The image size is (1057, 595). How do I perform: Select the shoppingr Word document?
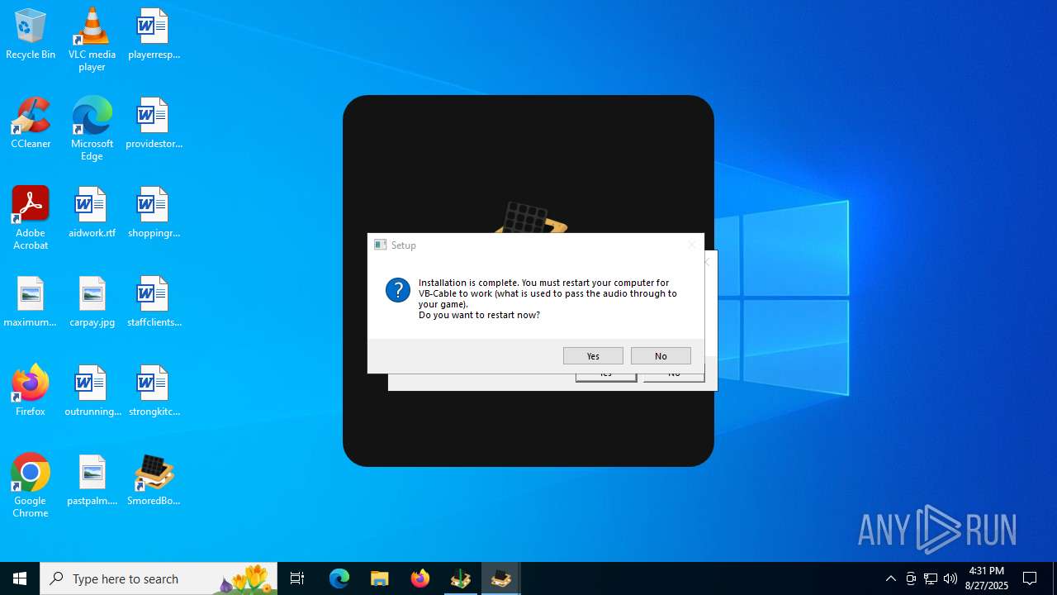pyautogui.click(x=154, y=212)
